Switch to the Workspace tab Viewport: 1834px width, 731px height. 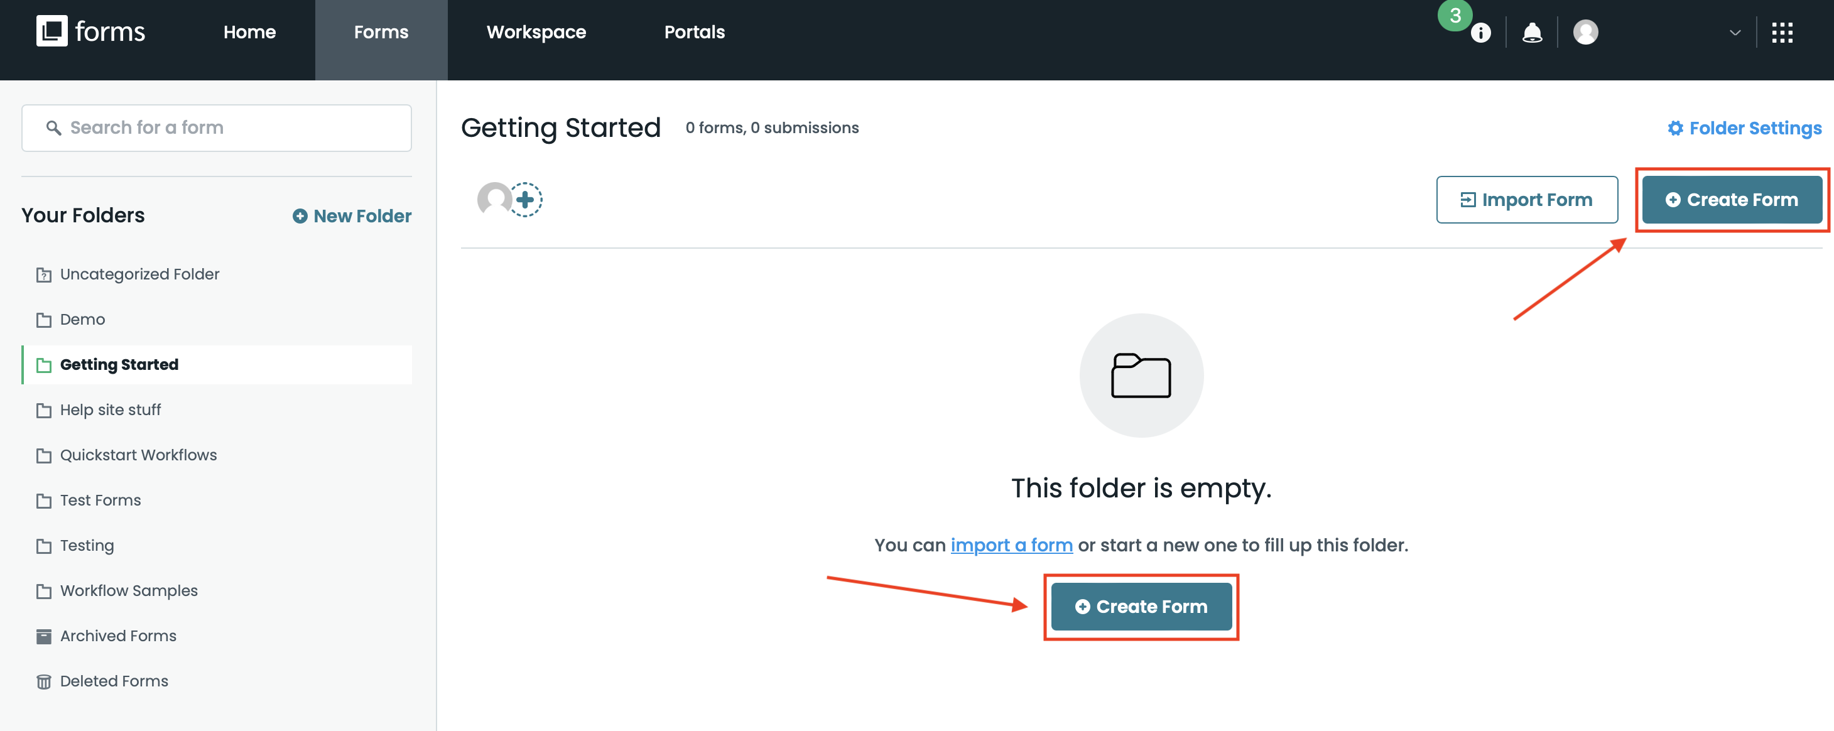(x=536, y=32)
